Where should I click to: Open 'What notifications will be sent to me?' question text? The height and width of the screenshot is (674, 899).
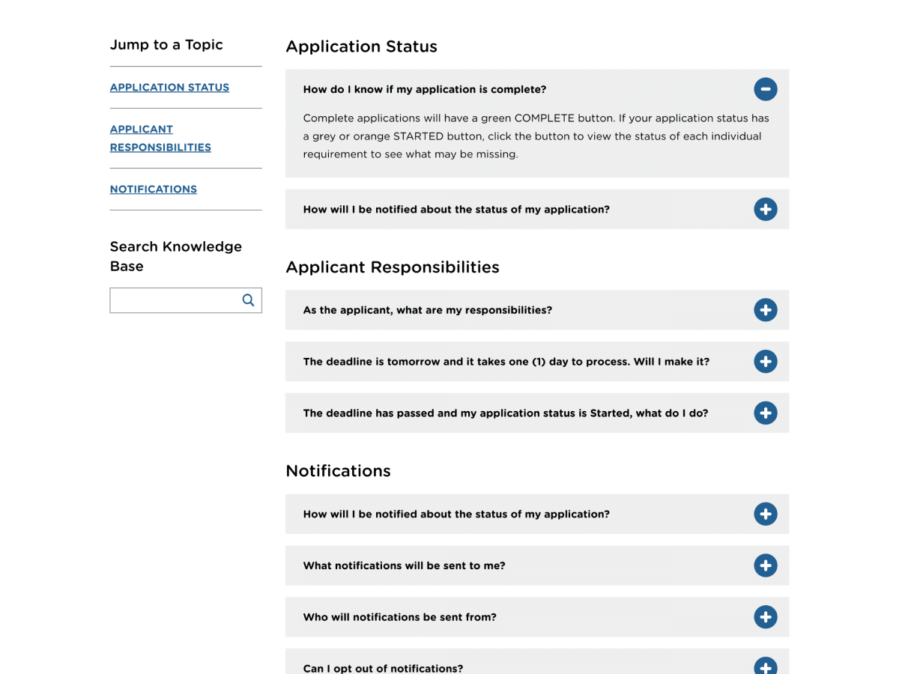click(x=404, y=565)
